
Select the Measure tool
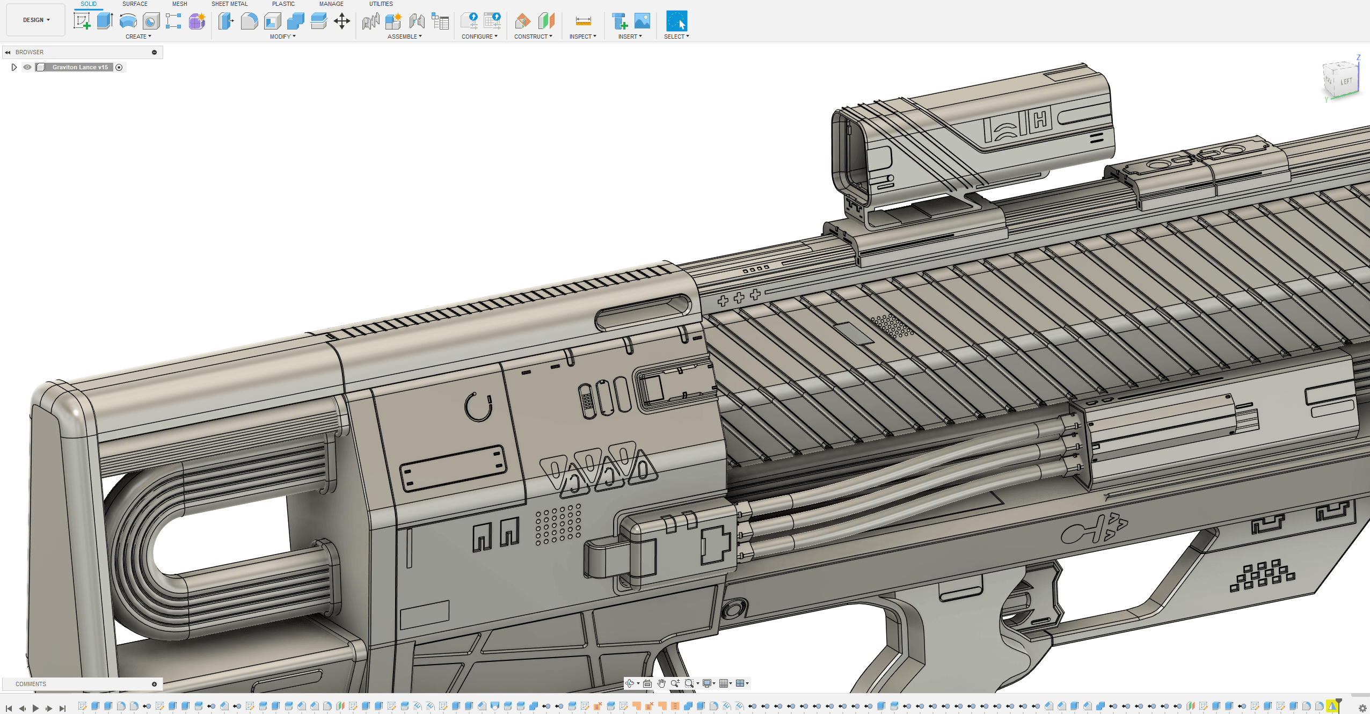click(583, 21)
